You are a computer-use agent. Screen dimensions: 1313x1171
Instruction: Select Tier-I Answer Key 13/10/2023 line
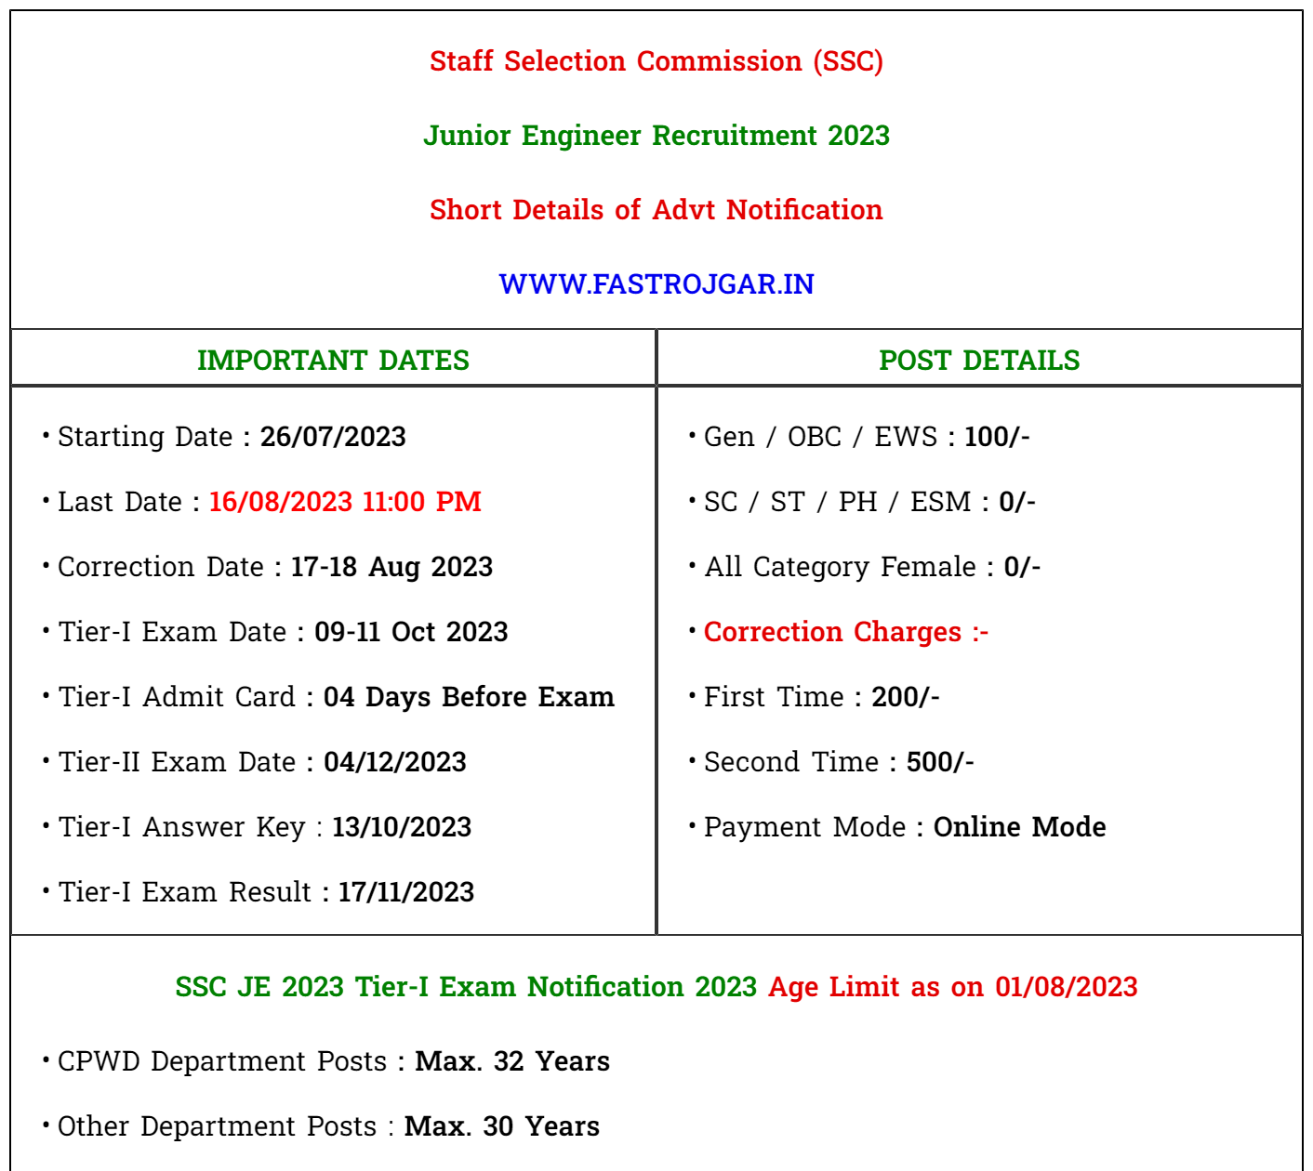pos(265,827)
